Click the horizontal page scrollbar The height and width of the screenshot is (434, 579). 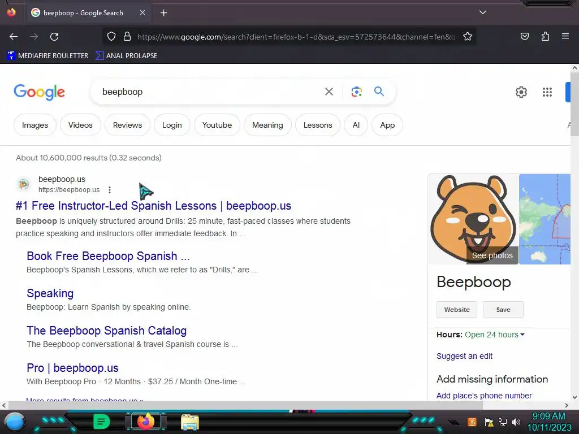tap(245, 405)
